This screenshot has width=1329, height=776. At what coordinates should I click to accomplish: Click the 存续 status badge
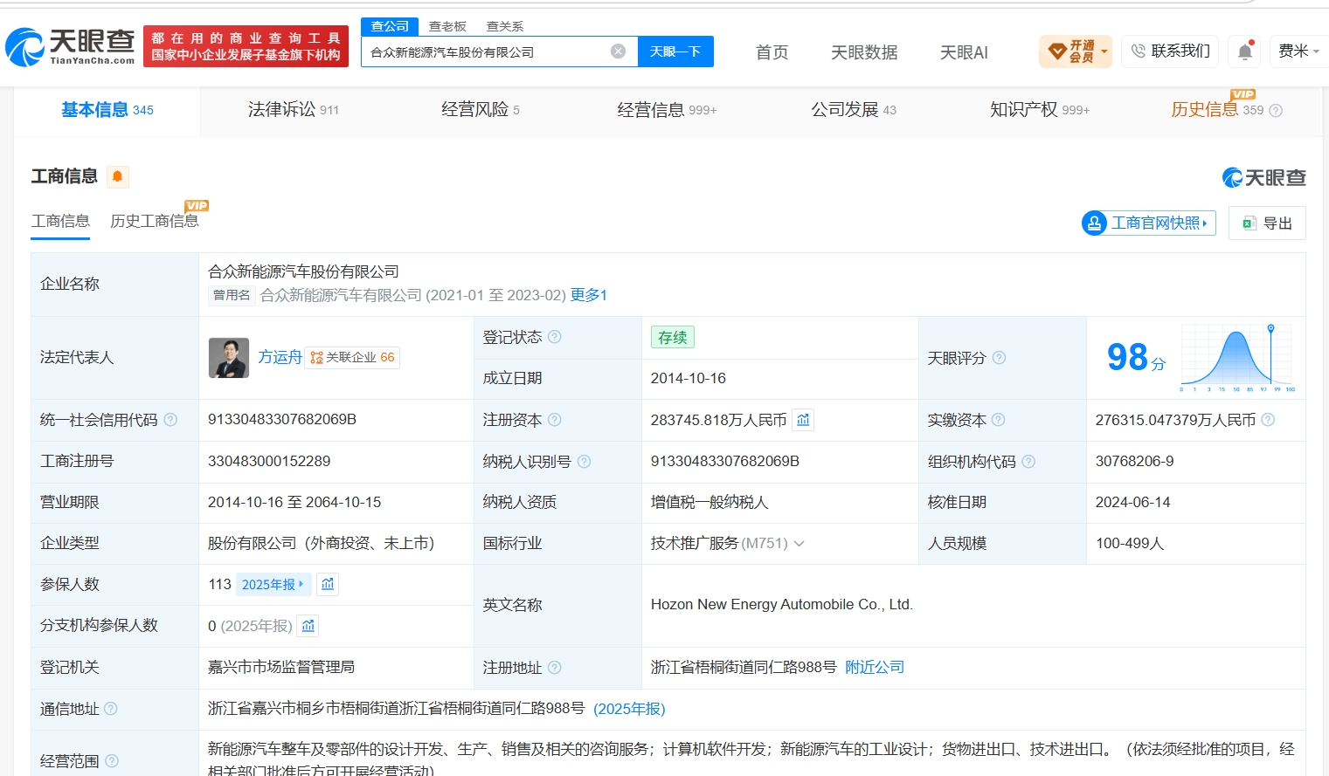673,337
